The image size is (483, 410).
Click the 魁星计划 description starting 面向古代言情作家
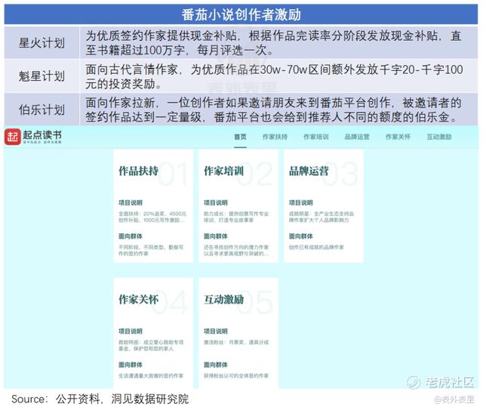[274, 76]
